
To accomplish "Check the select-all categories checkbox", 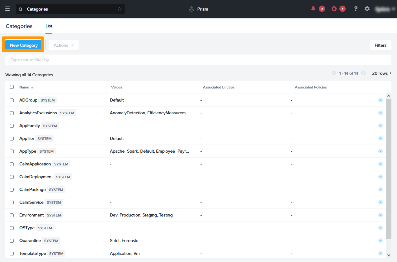I will (12, 87).
